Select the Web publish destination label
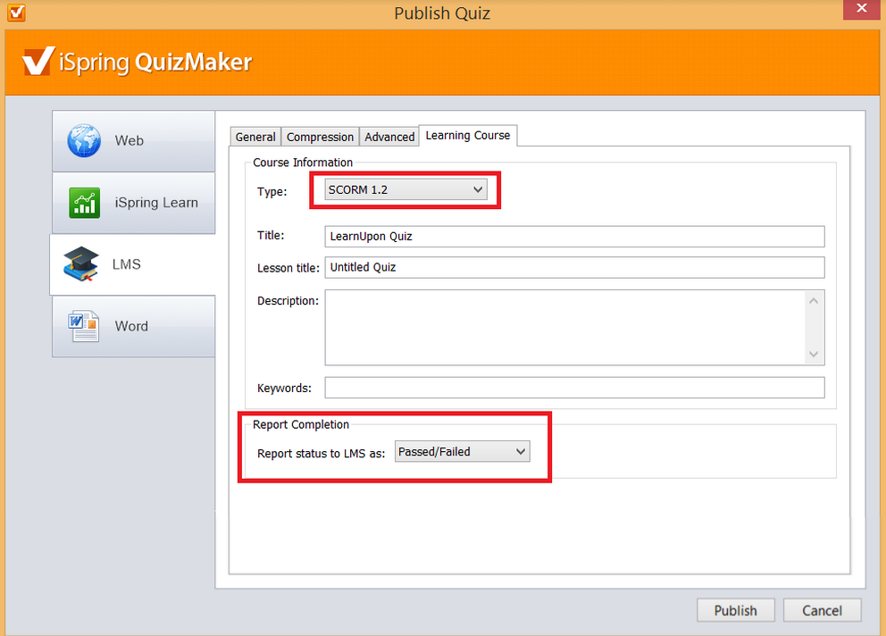The height and width of the screenshot is (636, 886). click(130, 141)
